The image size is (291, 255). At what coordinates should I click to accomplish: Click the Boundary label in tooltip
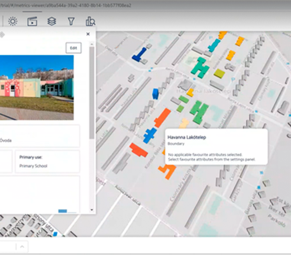176,144
